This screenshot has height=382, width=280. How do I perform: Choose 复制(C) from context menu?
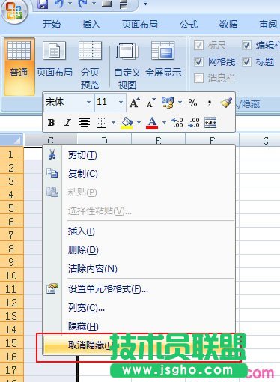point(139,174)
